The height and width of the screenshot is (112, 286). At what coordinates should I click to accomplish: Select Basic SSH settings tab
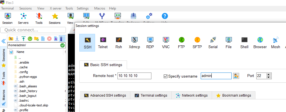pyautogui.click(x=103, y=65)
